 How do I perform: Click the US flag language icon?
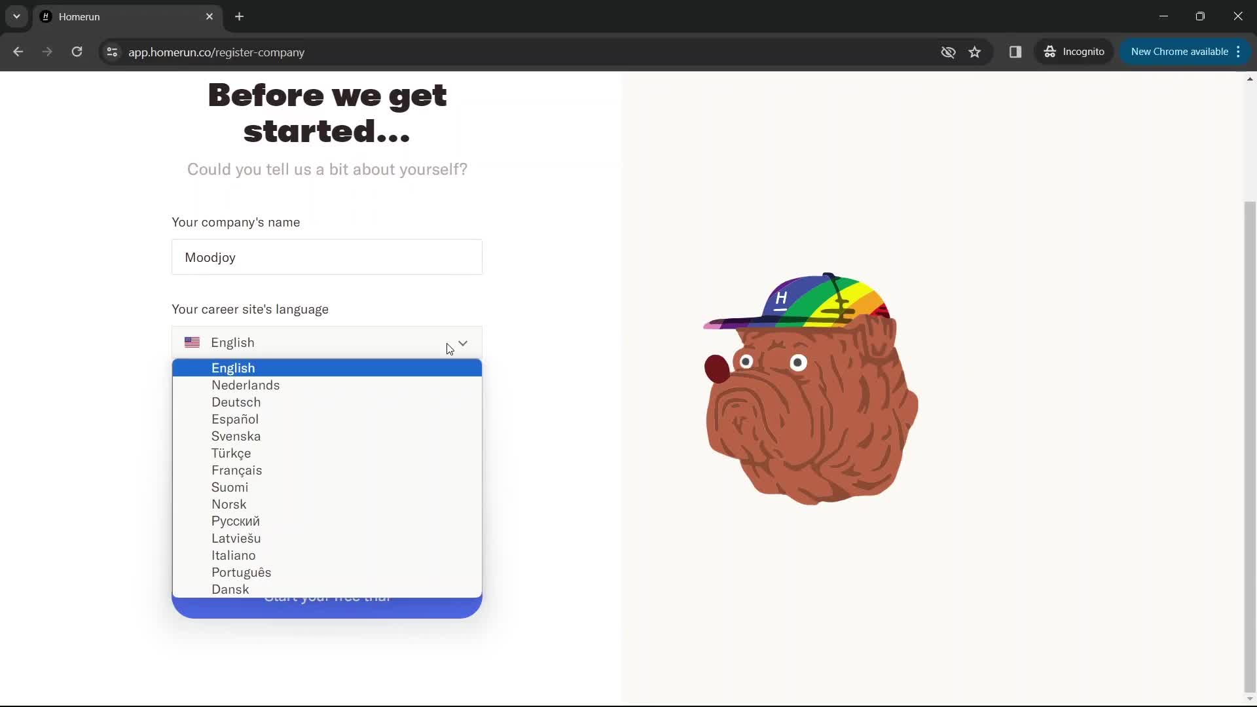pyautogui.click(x=192, y=342)
